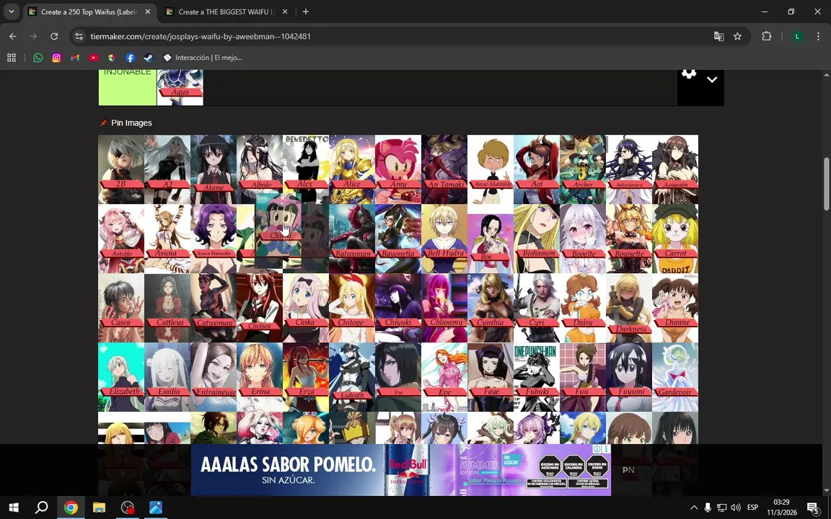The width and height of the screenshot is (831, 519).
Task: Open the Photos app in the taskbar
Action: coord(156,507)
